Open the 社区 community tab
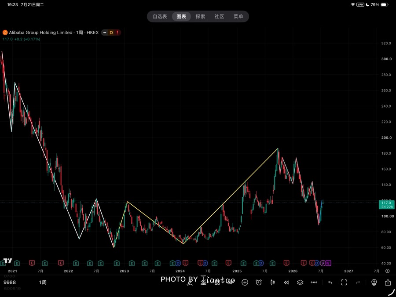The width and height of the screenshot is (396, 297). point(219,17)
